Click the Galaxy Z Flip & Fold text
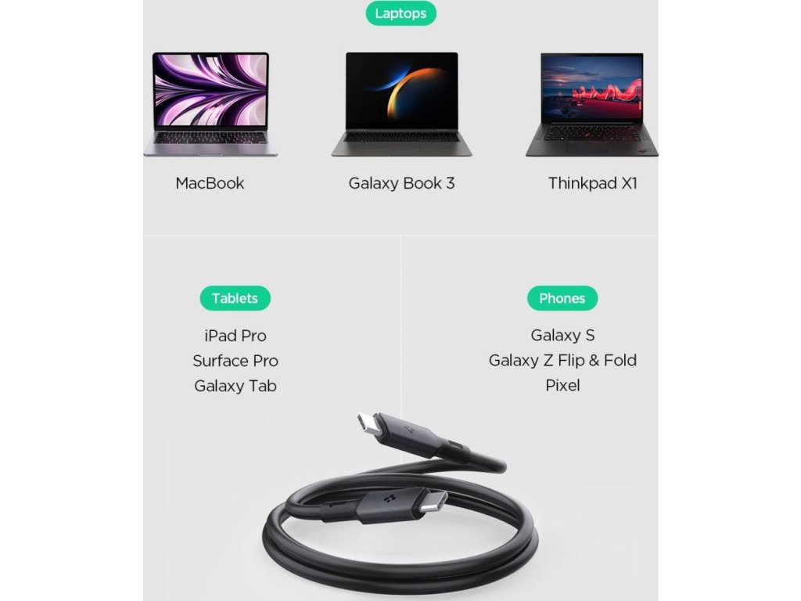Viewport: 801px width, 601px height. click(562, 360)
